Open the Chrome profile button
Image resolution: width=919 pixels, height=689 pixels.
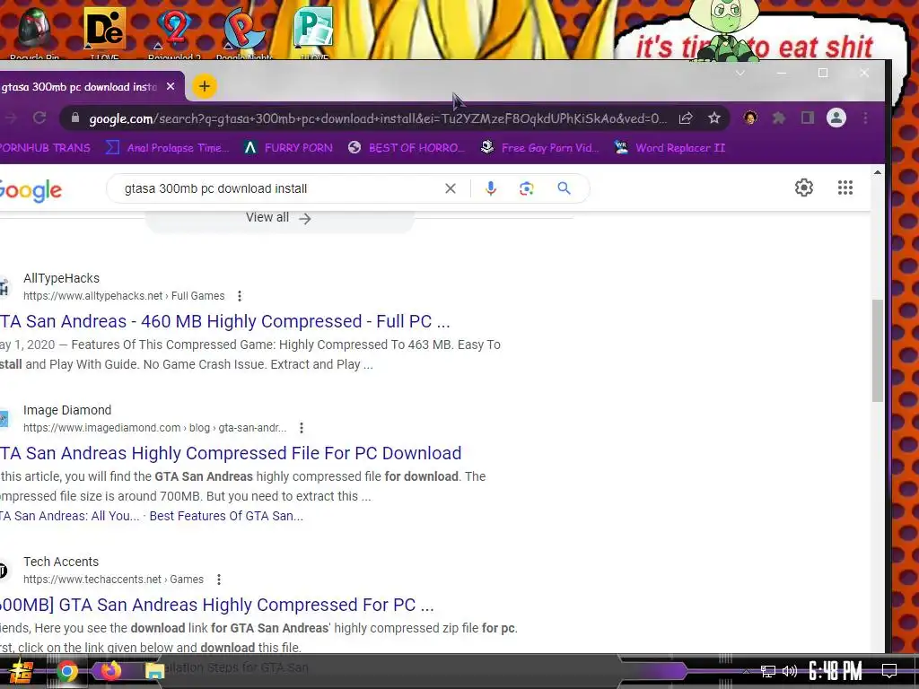pos(836,118)
